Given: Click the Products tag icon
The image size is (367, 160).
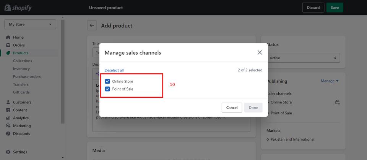Looking at the screenshot, I should pos(8,53).
